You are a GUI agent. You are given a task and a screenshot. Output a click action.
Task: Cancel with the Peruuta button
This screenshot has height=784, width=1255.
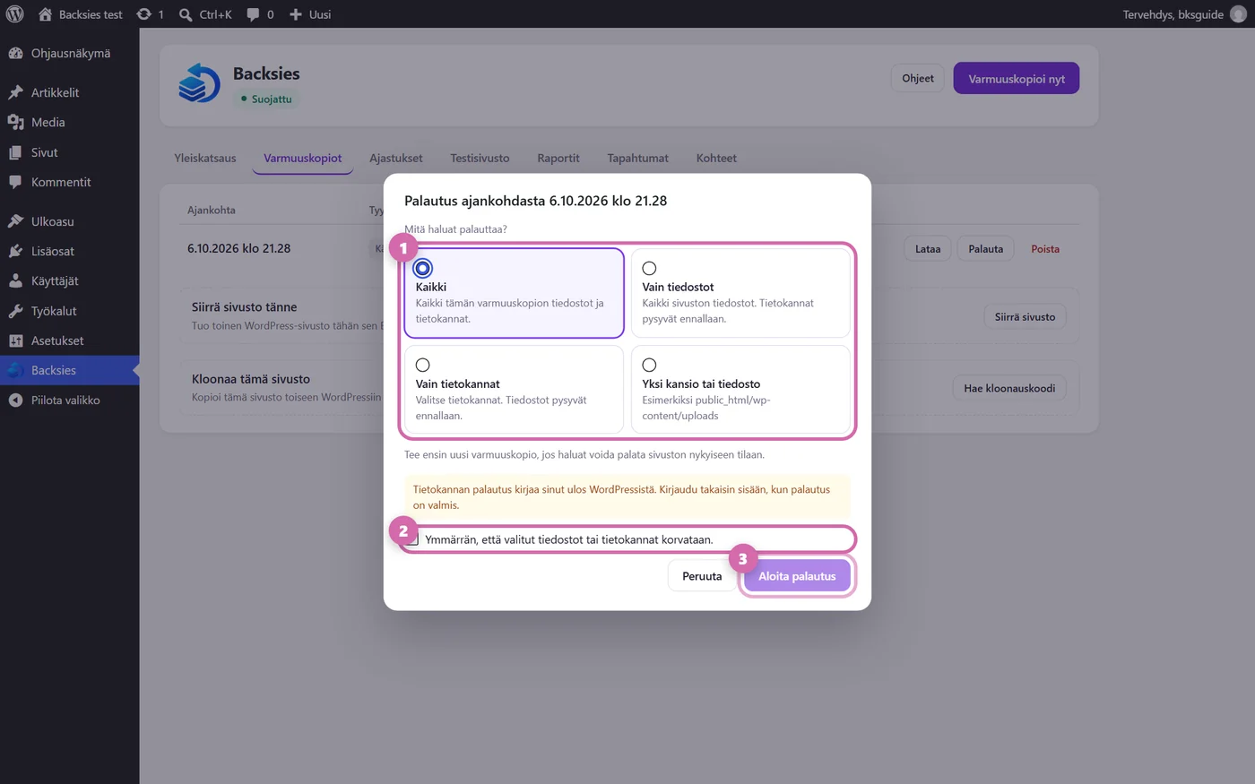click(702, 576)
